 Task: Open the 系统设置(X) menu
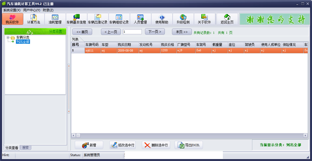point(12,10)
